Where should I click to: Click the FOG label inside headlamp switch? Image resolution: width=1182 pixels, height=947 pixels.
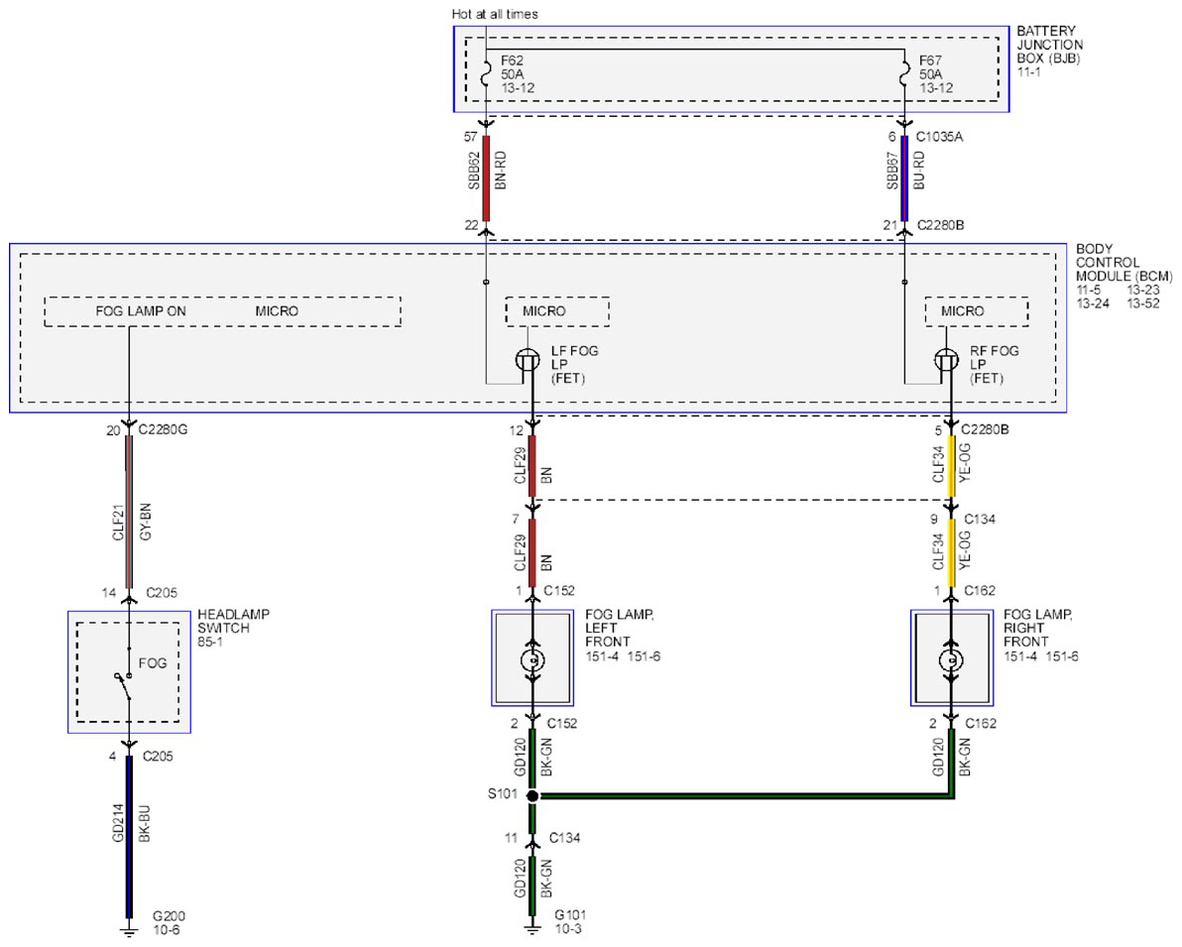pos(153,662)
